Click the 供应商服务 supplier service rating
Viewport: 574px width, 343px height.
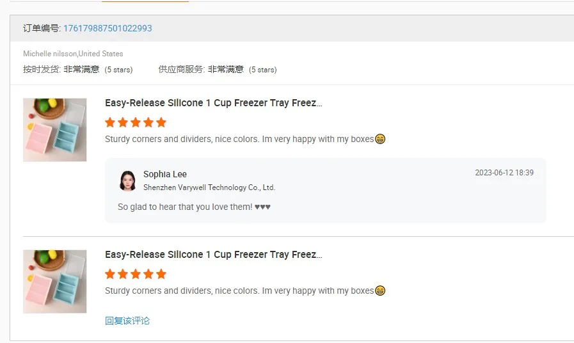pyautogui.click(x=218, y=69)
